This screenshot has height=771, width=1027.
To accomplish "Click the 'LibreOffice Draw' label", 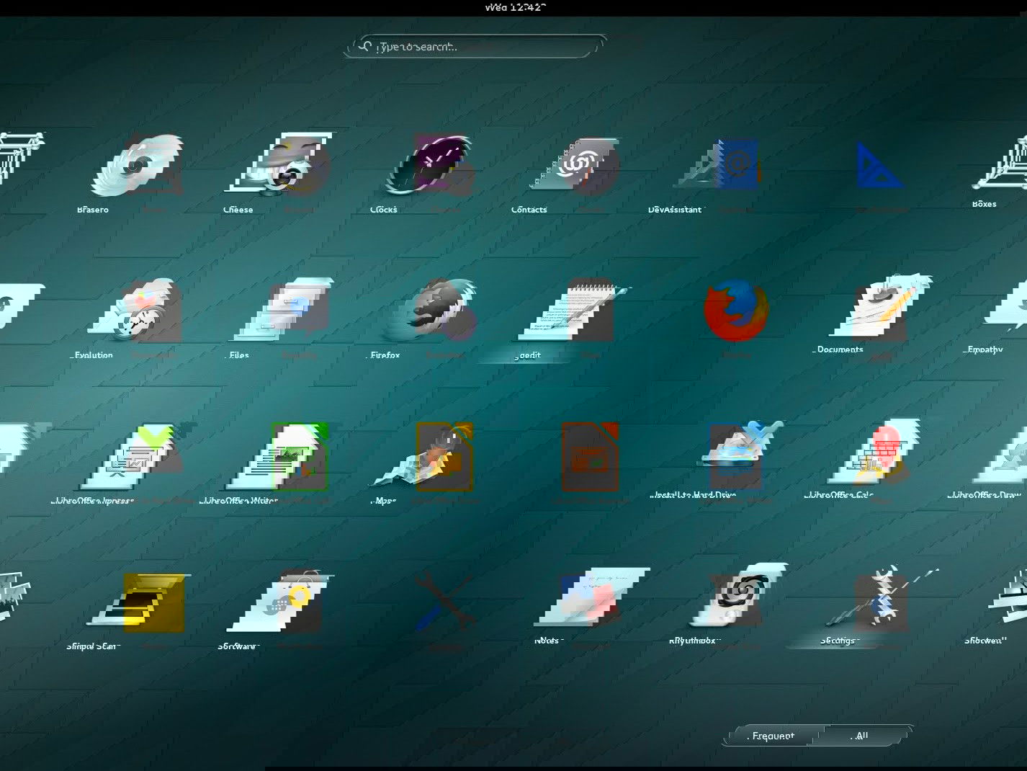I will coord(985,495).
